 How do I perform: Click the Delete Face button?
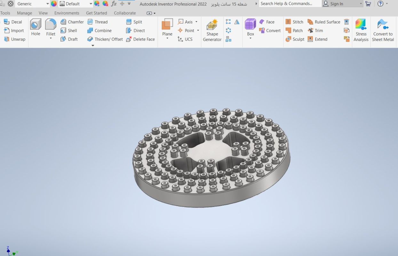coord(140,39)
